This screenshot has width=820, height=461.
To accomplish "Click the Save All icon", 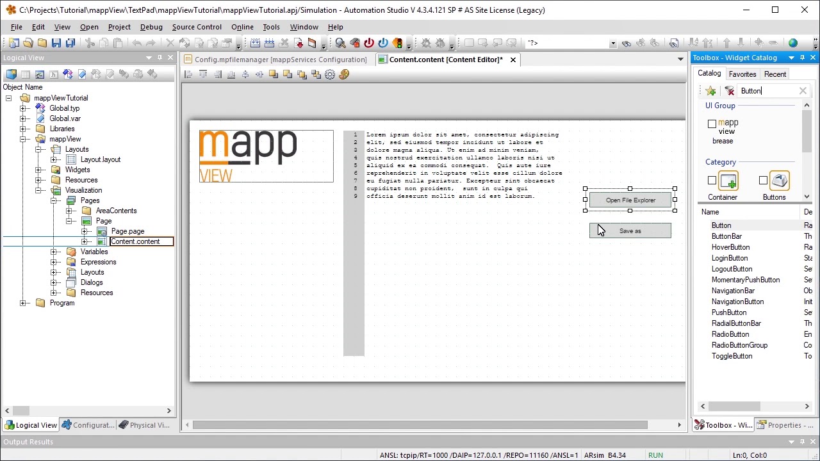I will tap(70, 43).
